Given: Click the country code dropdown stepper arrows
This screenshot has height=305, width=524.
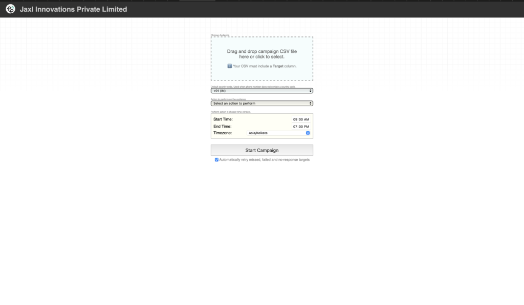Looking at the screenshot, I should click(311, 91).
